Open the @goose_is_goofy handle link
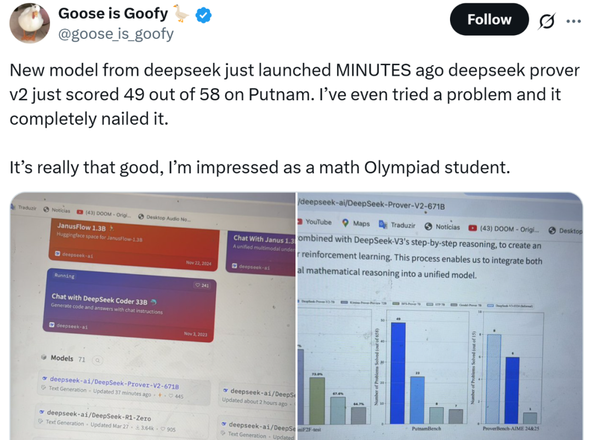The width and height of the screenshot is (592, 440). click(x=116, y=34)
